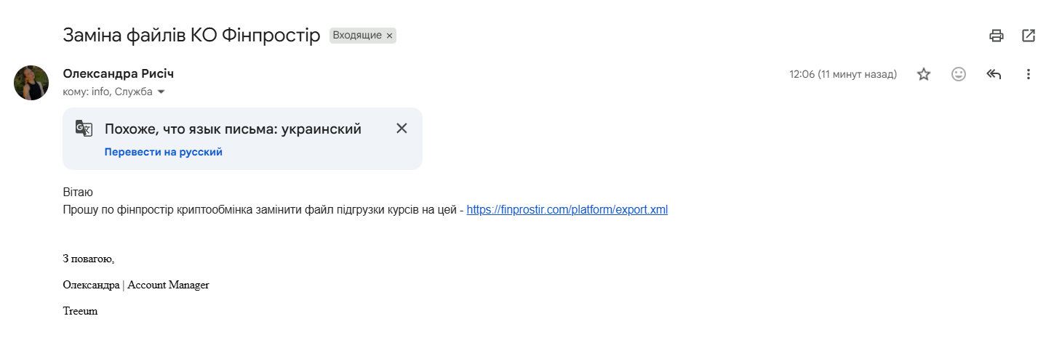Open the email in a new window
This screenshot has width=1038, height=340.
tap(1029, 36)
